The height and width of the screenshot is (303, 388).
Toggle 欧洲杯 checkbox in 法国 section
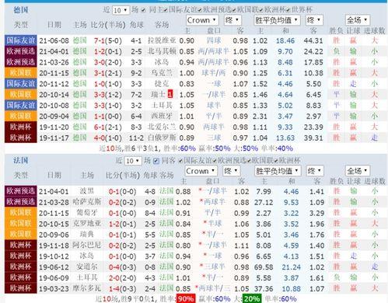tap(276, 161)
